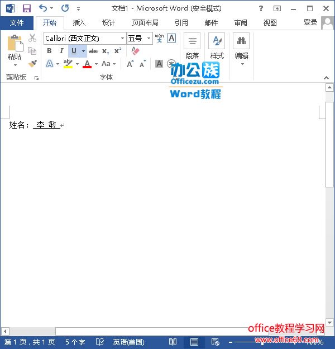
Task: Open the 编辑 editing group
Action: [x=241, y=49]
